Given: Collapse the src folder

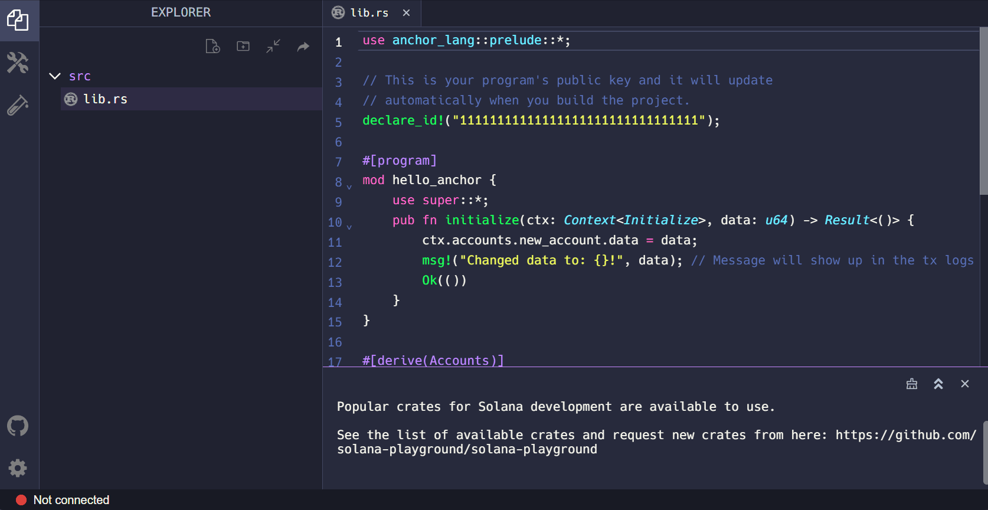Looking at the screenshot, I should tap(55, 76).
